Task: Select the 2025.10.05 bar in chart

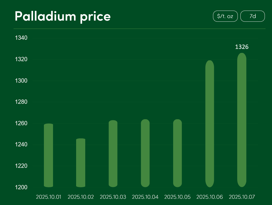Action: [178, 153]
